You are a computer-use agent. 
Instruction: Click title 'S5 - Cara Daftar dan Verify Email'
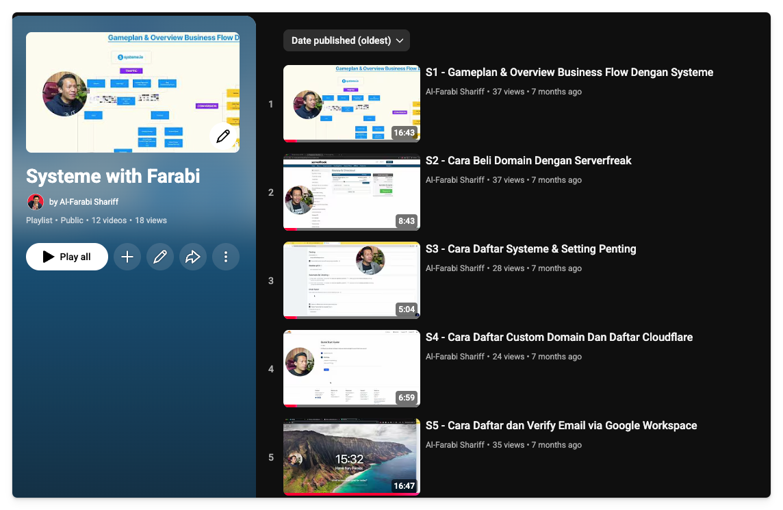561,426
